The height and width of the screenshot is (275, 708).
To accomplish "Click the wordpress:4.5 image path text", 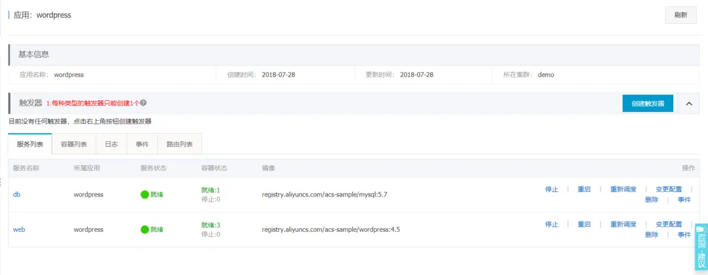I will click(331, 230).
